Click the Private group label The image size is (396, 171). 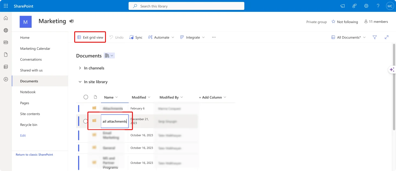[317, 22]
